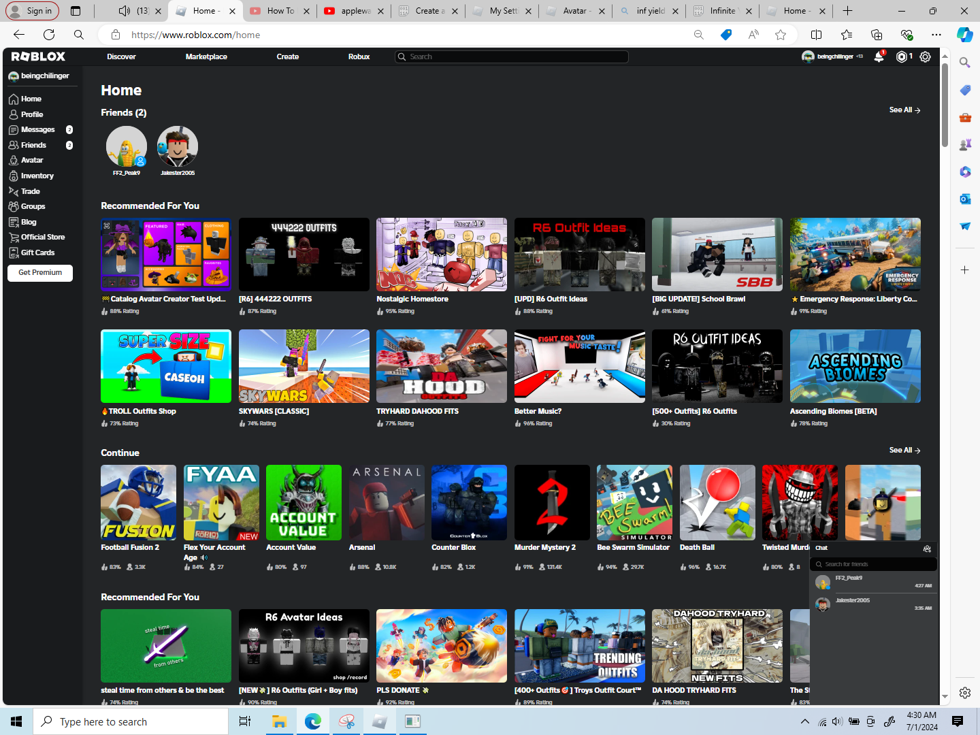Screen dimensions: 980x735
Task: Open friend Jakester2005 avatar
Action: click(x=178, y=146)
